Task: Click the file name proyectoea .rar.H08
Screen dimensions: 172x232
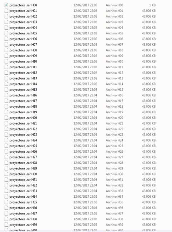Action: [23, 50]
